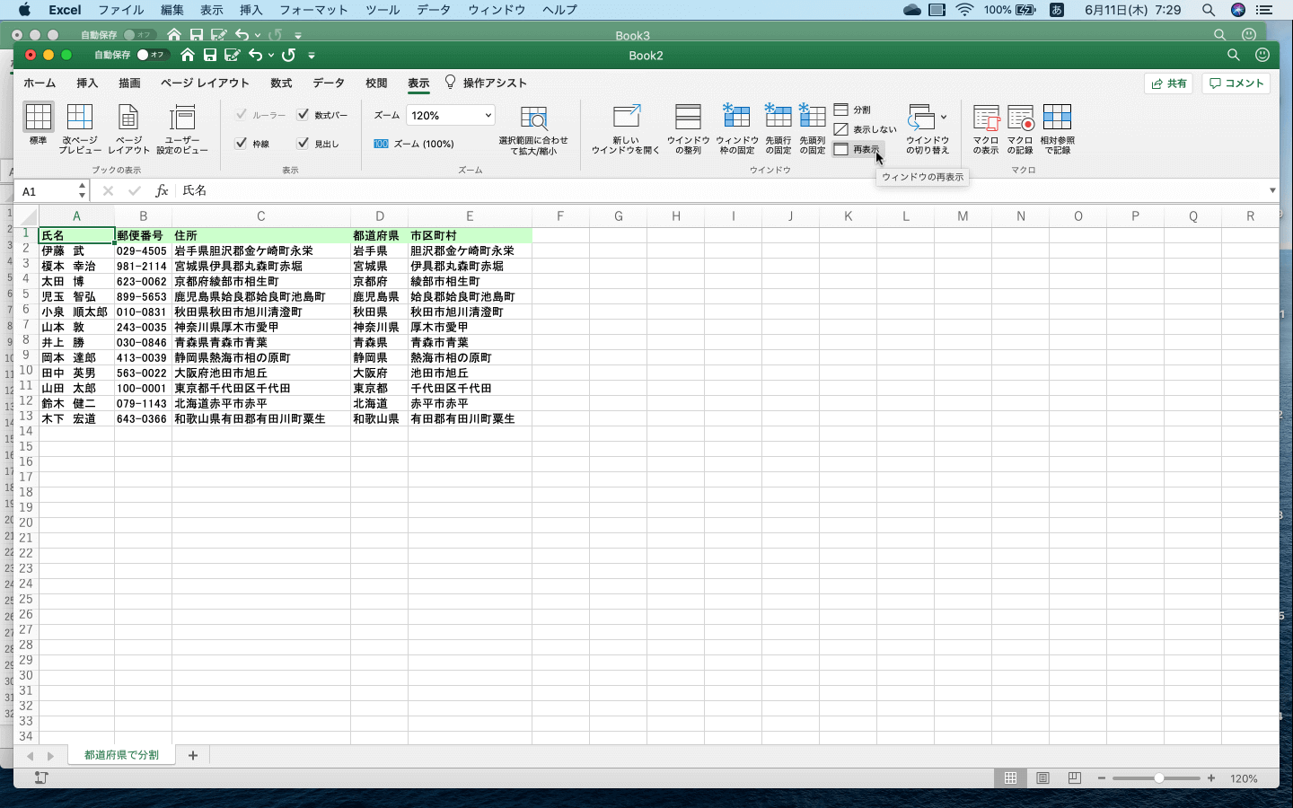
Task: Expand the formula bar dropdown arrow
Action: (1273, 190)
